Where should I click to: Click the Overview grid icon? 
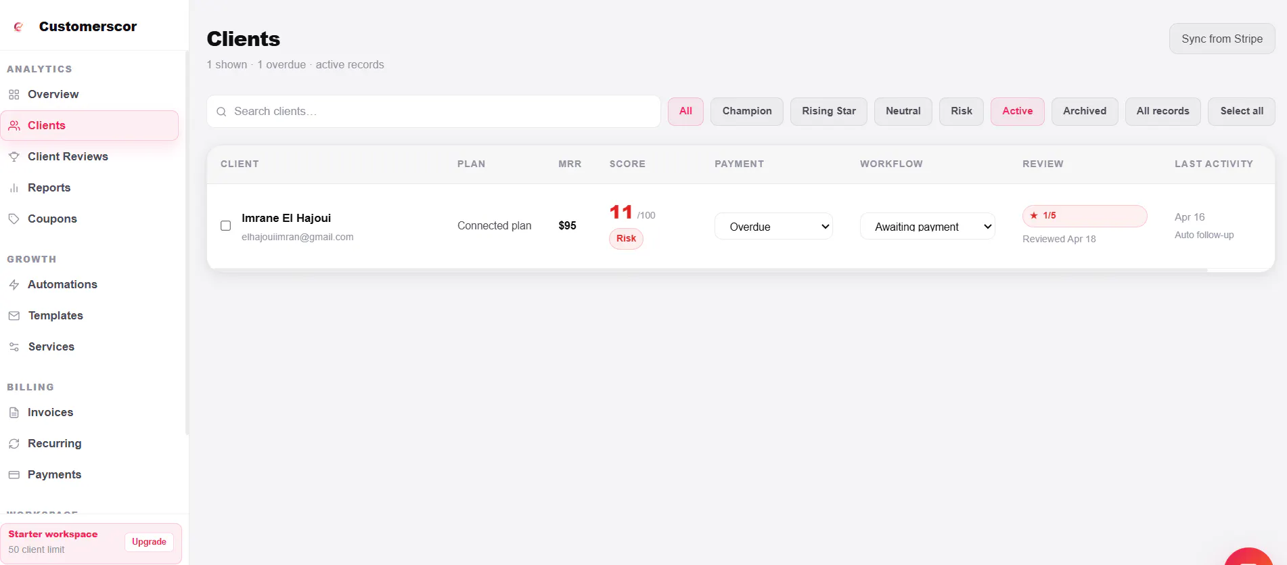[x=14, y=95]
